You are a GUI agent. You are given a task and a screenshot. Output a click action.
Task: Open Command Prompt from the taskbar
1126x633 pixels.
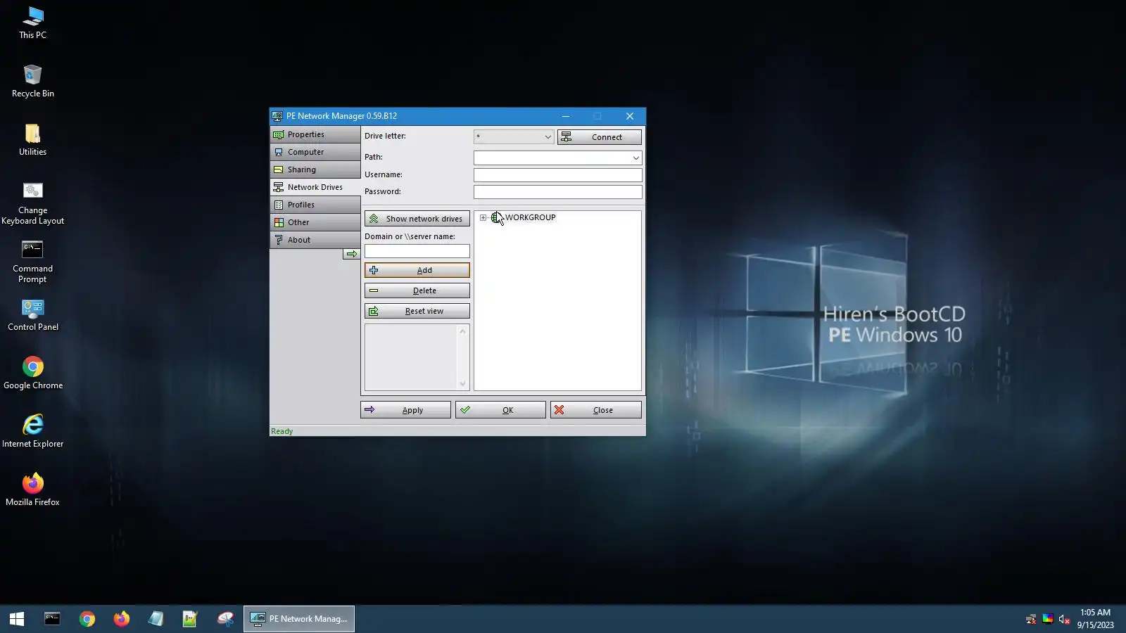pyautogui.click(x=52, y=619)
